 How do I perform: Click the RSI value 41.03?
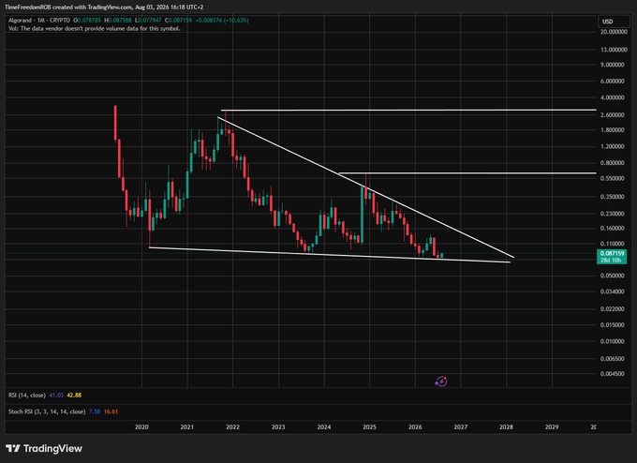pyautogui.click(x=56, y=396)
